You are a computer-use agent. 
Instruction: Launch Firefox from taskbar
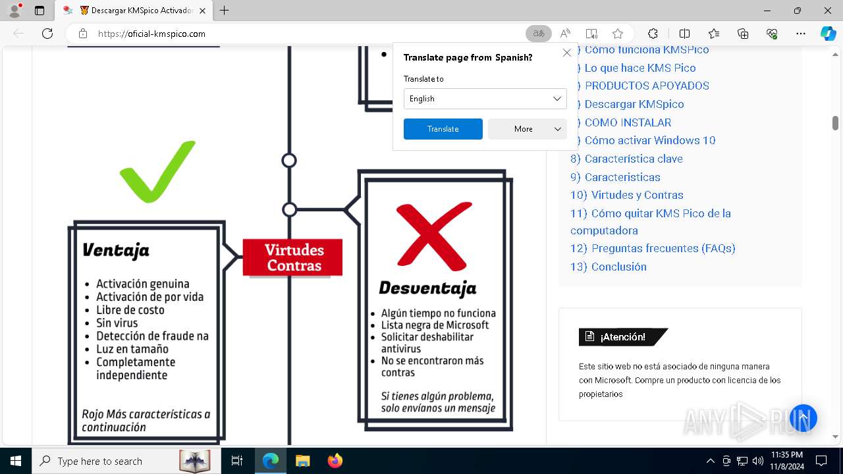pyautogui.click(x=335, y=461)
